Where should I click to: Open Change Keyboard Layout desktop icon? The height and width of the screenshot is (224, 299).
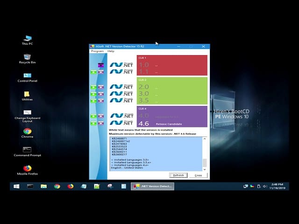(x=27, y=116)
